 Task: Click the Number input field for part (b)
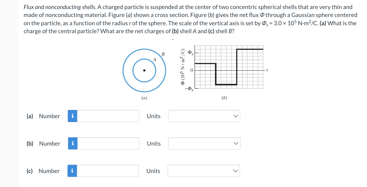[108, 143]
